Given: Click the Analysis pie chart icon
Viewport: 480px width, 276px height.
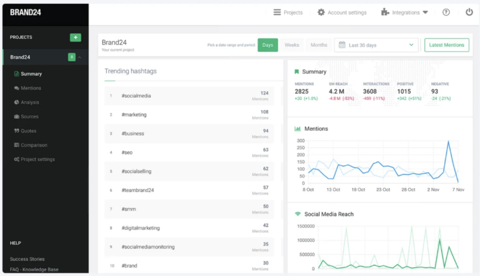Looking at the screenshot, I should tap(16, 102).
